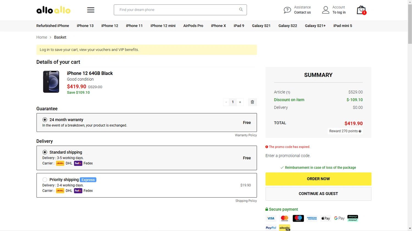Click DHL logo under Standard shipping
Screen dimensions: 412x231
(x=60, y=163)
